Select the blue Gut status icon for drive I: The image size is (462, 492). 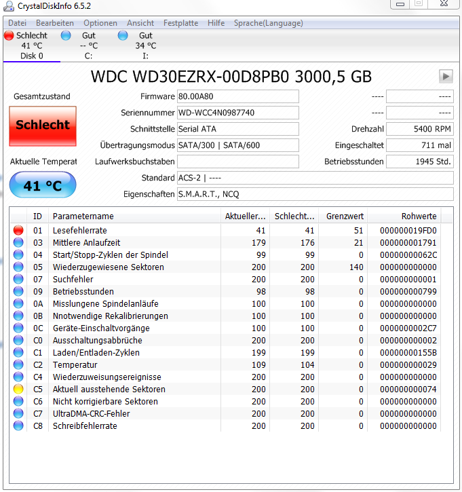point(123,35)
